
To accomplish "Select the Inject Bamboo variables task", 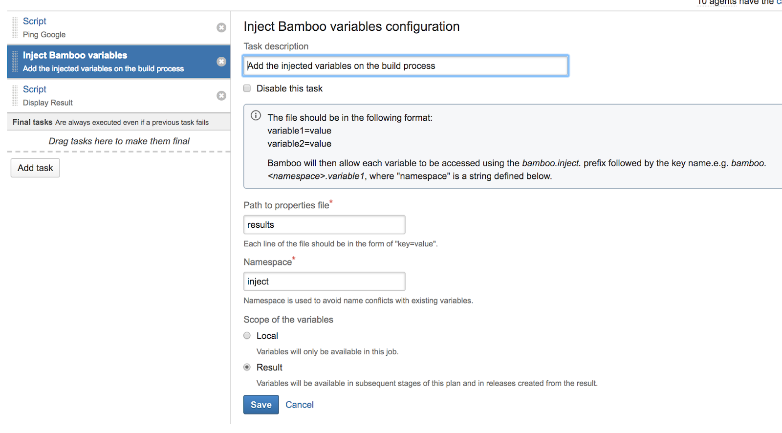I will pyautogui.click(x=119, y=62).
